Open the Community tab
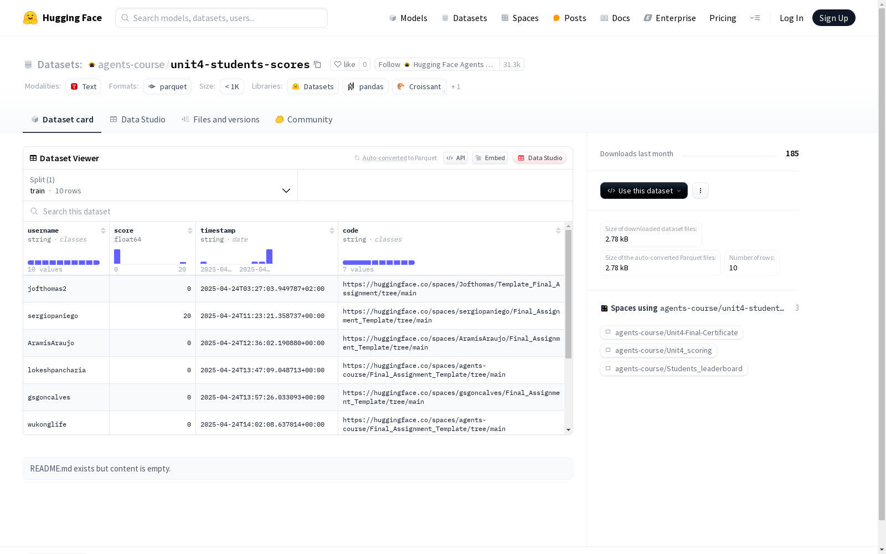 click(x=304, y=119)
